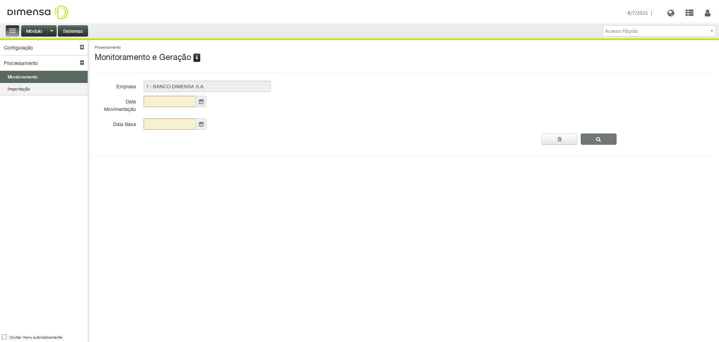The image size is (719, 342).
Task: Focus the Data Movimentação input field
Action: (170, 101)
